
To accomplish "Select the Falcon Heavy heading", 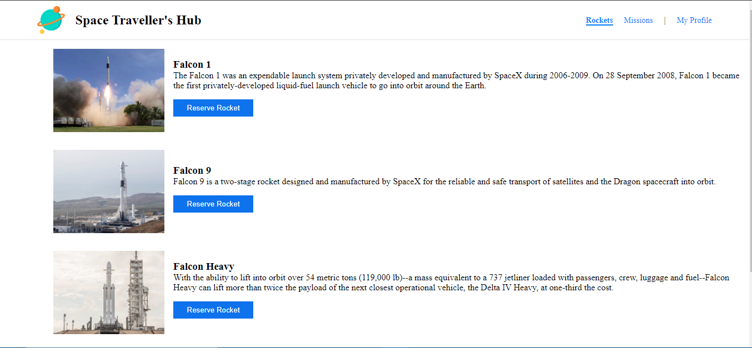I will [204, 266].
